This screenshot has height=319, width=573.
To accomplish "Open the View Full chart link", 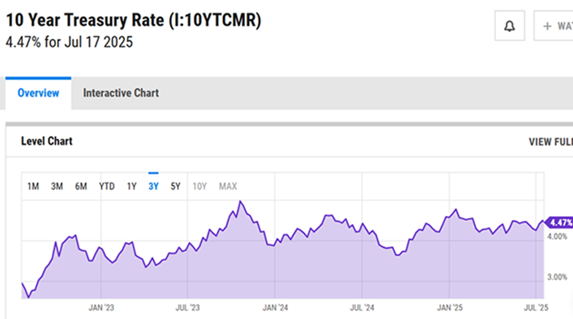I will [550, 142].
